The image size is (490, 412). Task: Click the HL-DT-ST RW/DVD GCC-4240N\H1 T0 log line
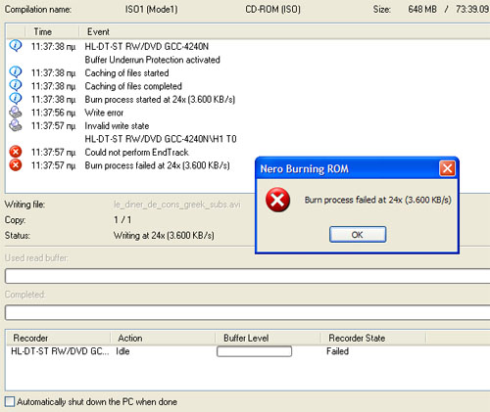tap(161, 139)
